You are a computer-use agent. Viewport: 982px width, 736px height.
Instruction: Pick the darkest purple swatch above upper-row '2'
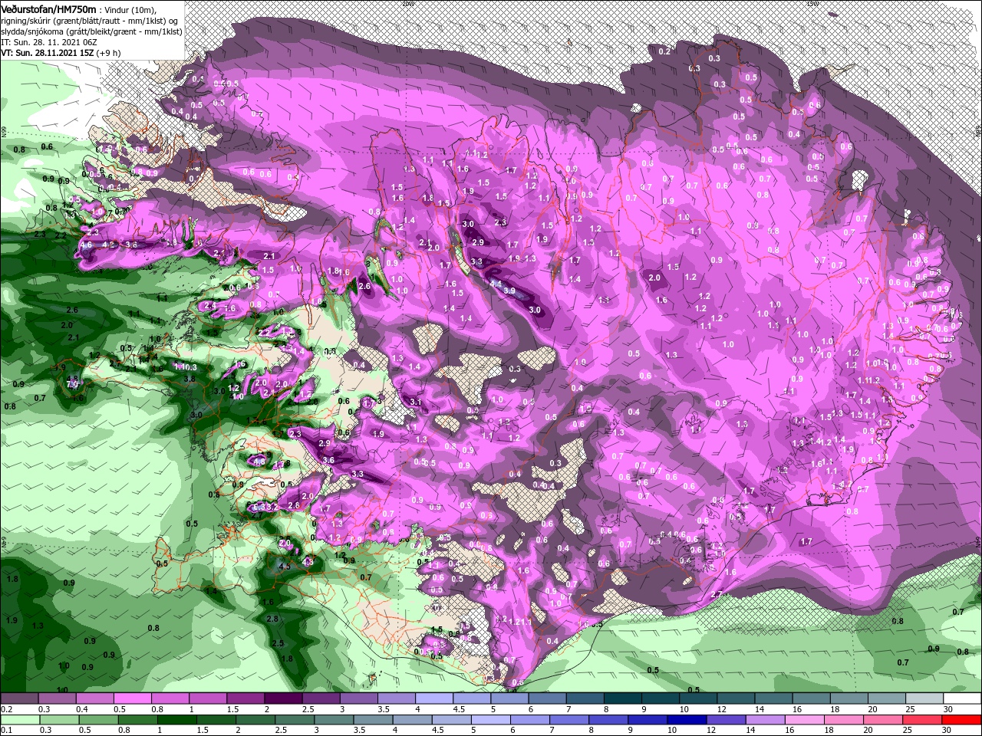[283, 698]
